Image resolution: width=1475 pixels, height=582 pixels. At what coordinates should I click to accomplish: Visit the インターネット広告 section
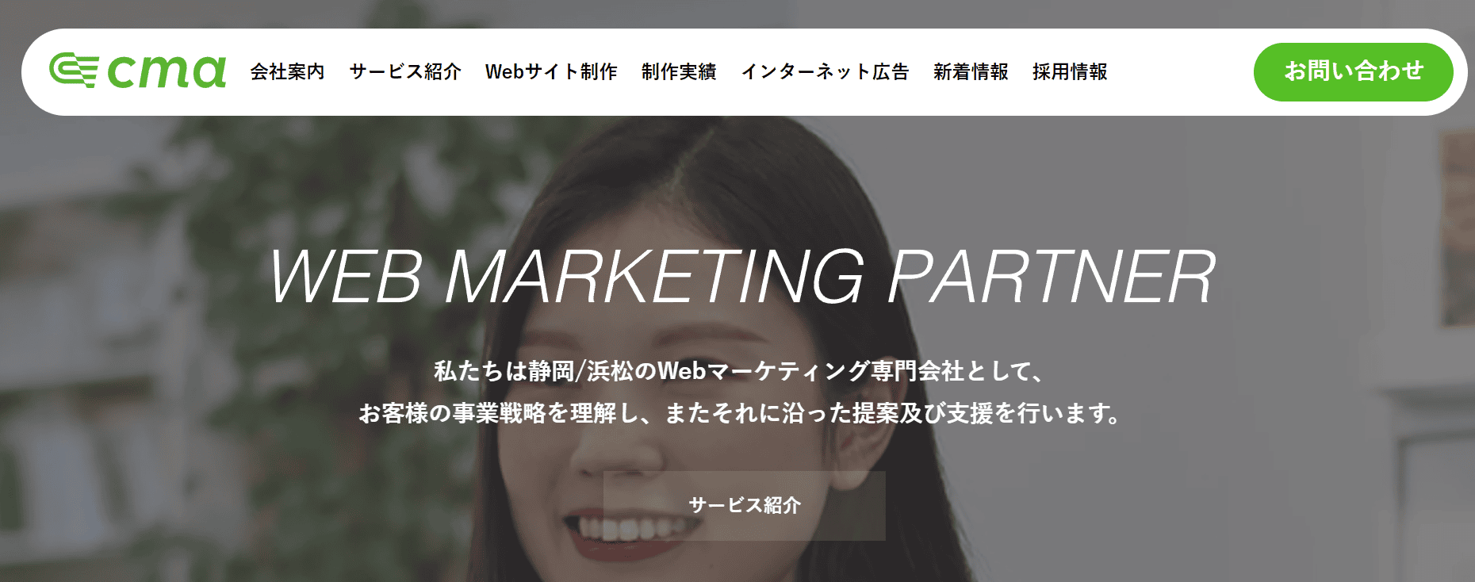tap(825, 71)
